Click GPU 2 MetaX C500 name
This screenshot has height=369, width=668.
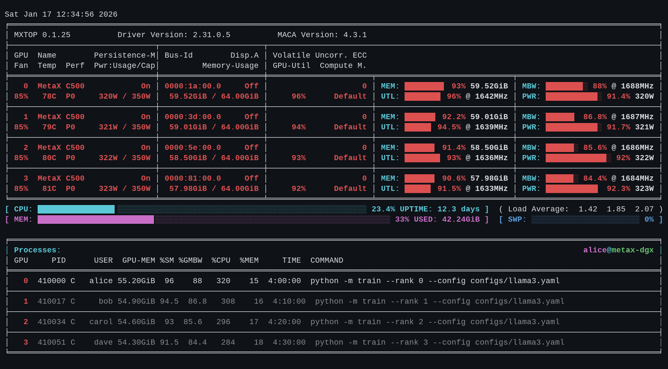coord(61,148)
